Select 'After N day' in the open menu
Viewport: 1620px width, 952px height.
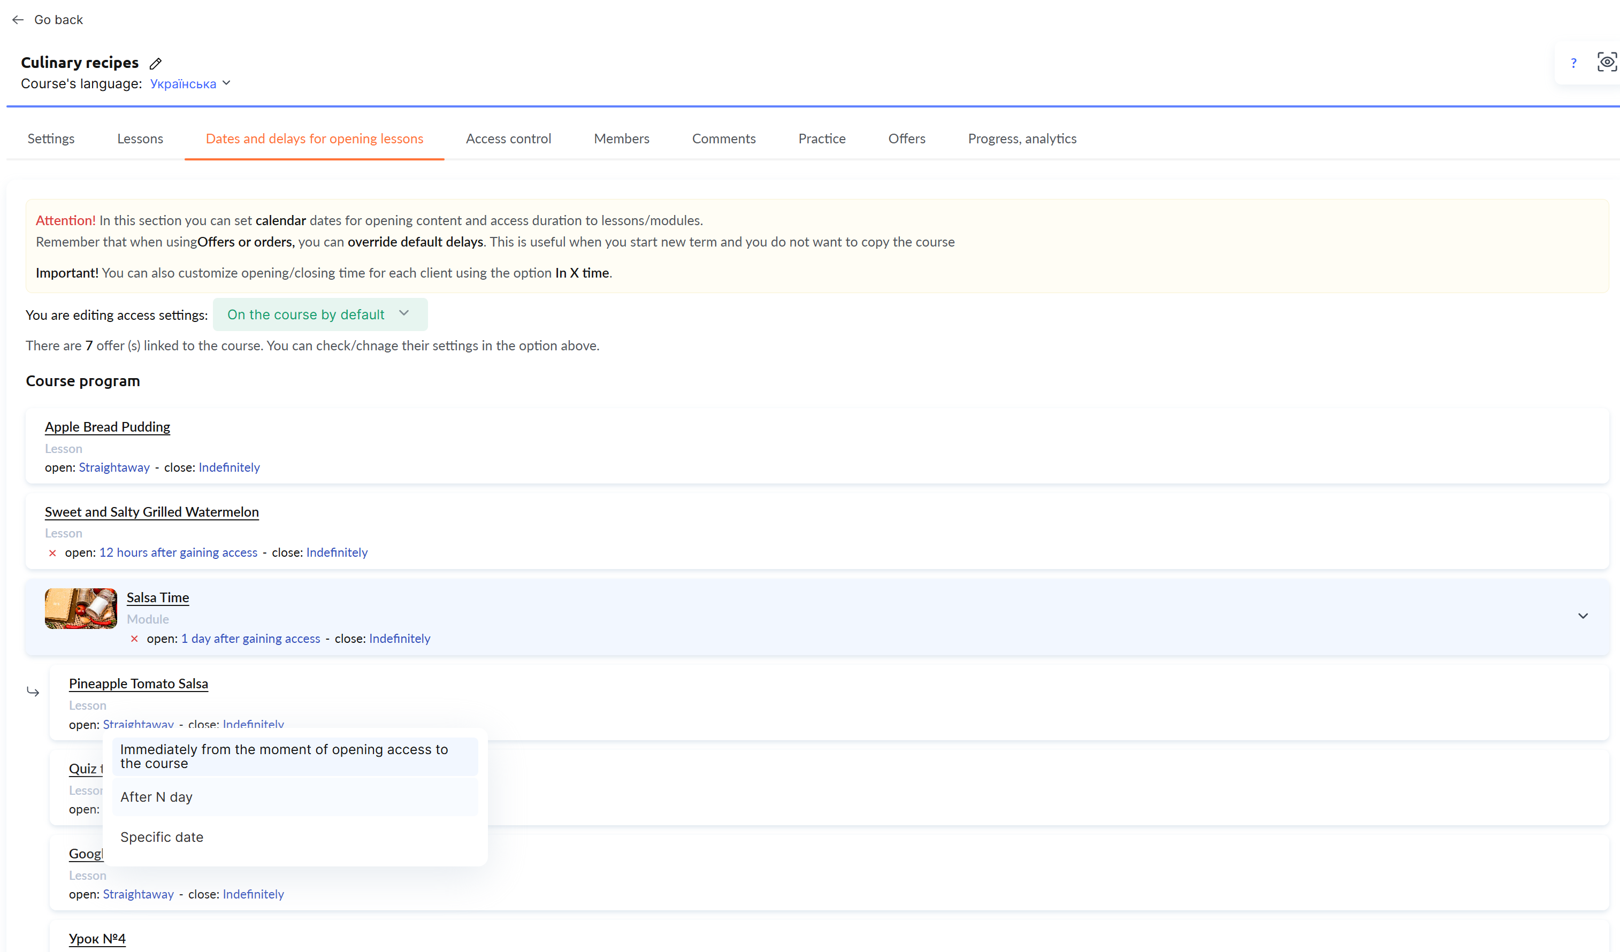click(156, 796)
